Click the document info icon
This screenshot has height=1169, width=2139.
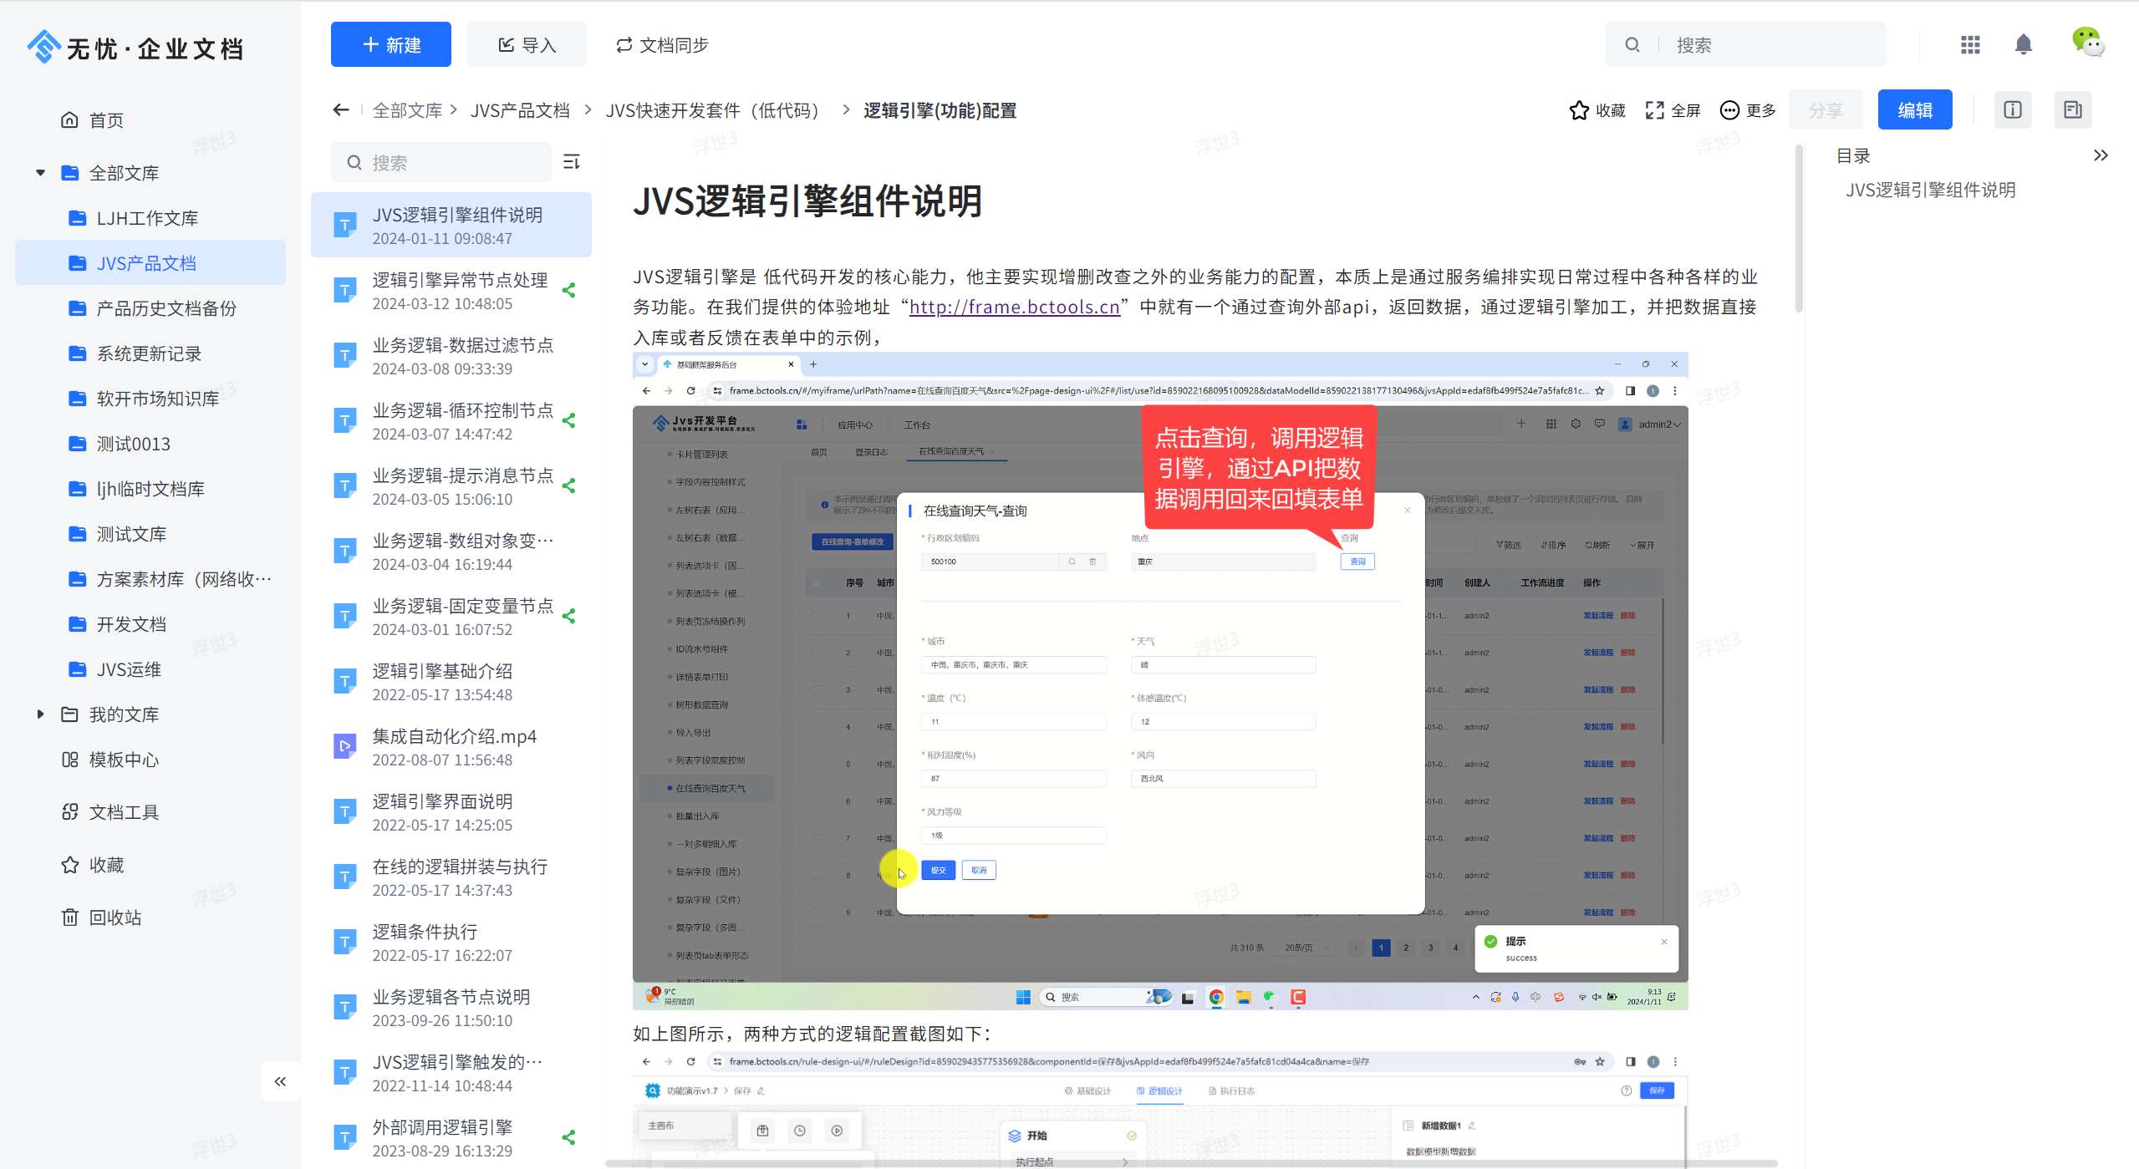[x=2012, y=110]
